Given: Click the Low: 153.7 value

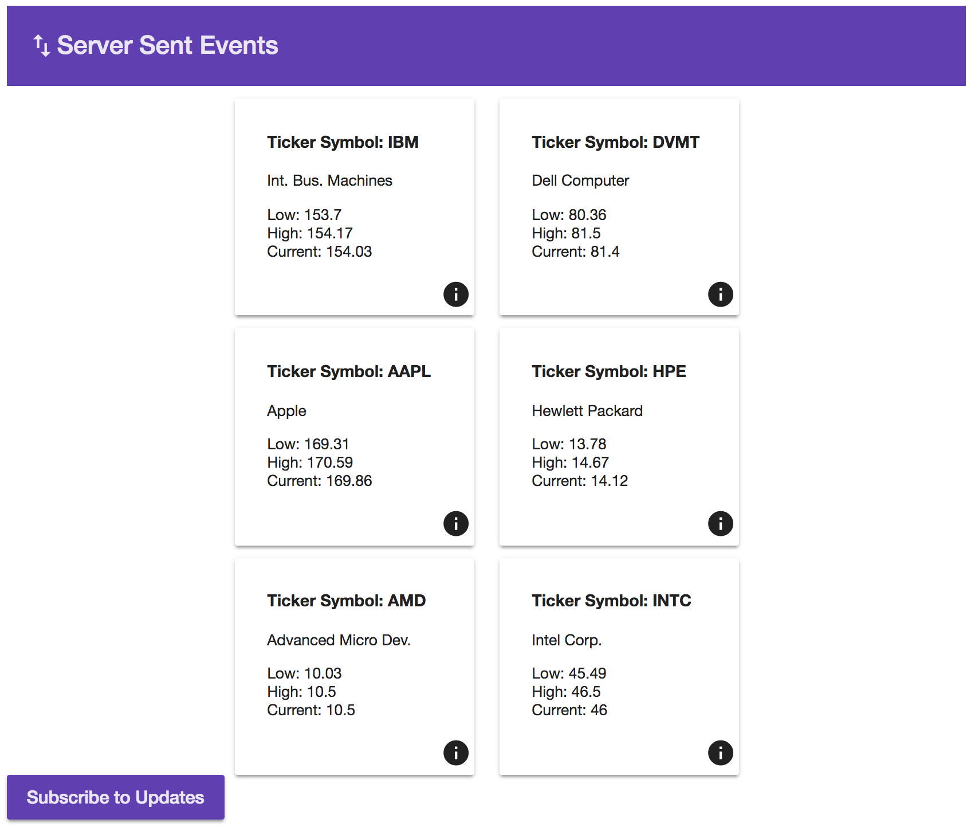Looking at the screenshot, I should [x=304, y=215].
